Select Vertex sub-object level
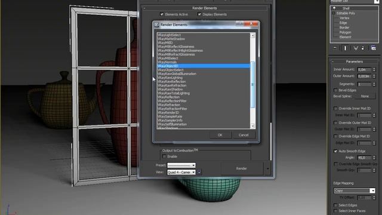This screenshot has height=215, width=382. click(344, 18)
